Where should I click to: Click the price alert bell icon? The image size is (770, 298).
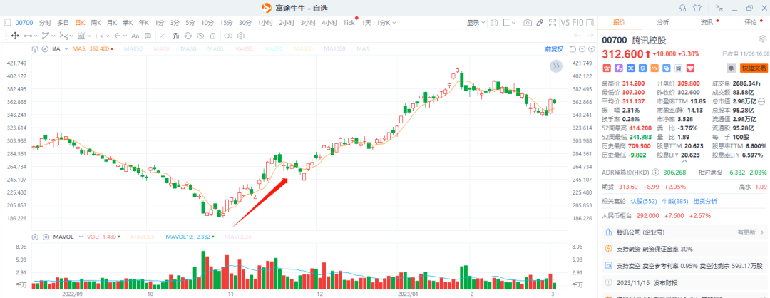[x=730, y=68]
